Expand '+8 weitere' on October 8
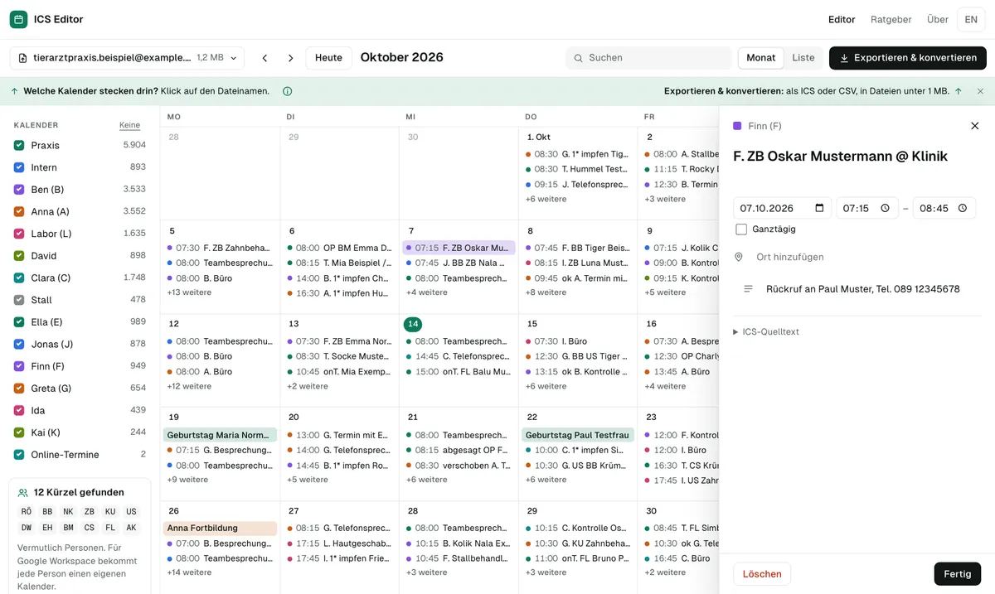 tap(546, 292)
